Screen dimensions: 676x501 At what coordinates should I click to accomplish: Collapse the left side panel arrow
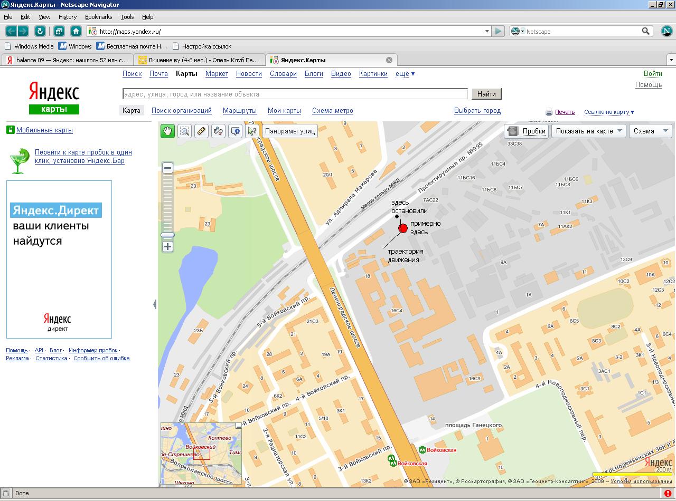[155, 304]
